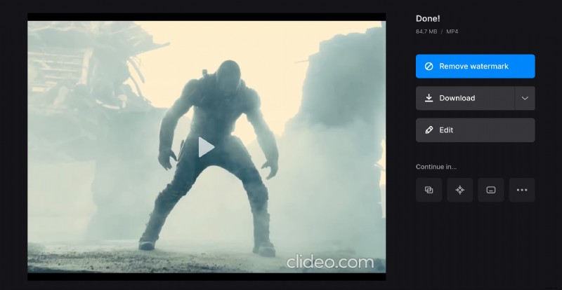Expand the Download options arrow
The width and height of the screenshot is (562, 290).
pos(525,98)
